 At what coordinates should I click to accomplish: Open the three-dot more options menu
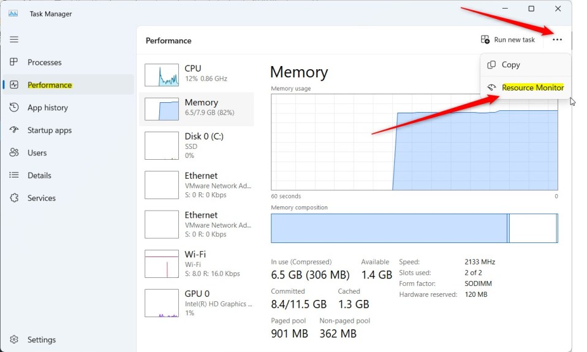[557, 40]
